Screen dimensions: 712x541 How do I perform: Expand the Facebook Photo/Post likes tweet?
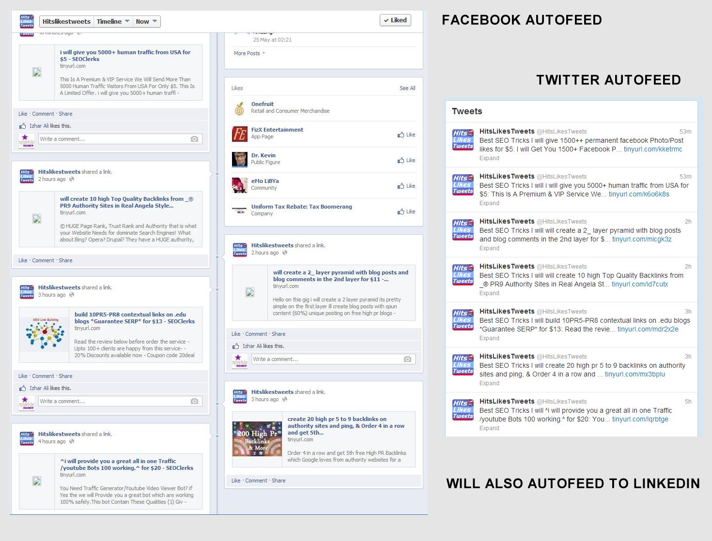pyautogui.click(x=489, y=158)
